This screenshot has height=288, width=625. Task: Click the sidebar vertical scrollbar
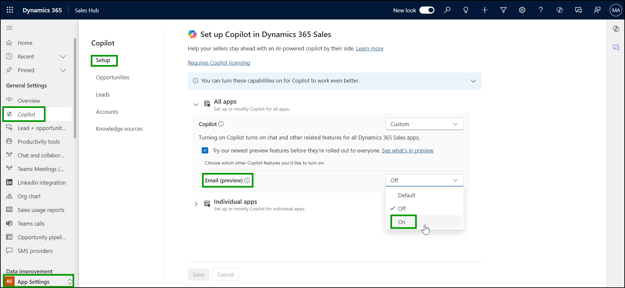pyautogui.click(x=75, y=88)
